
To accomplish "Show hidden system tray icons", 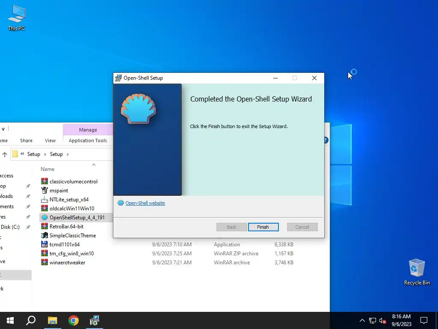I will [362, 320].
